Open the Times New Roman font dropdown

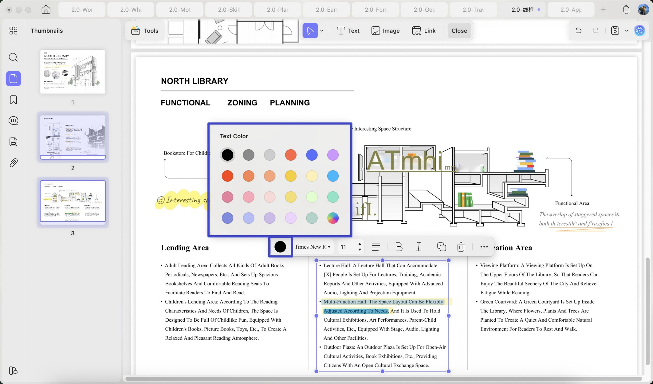point(312,247)
